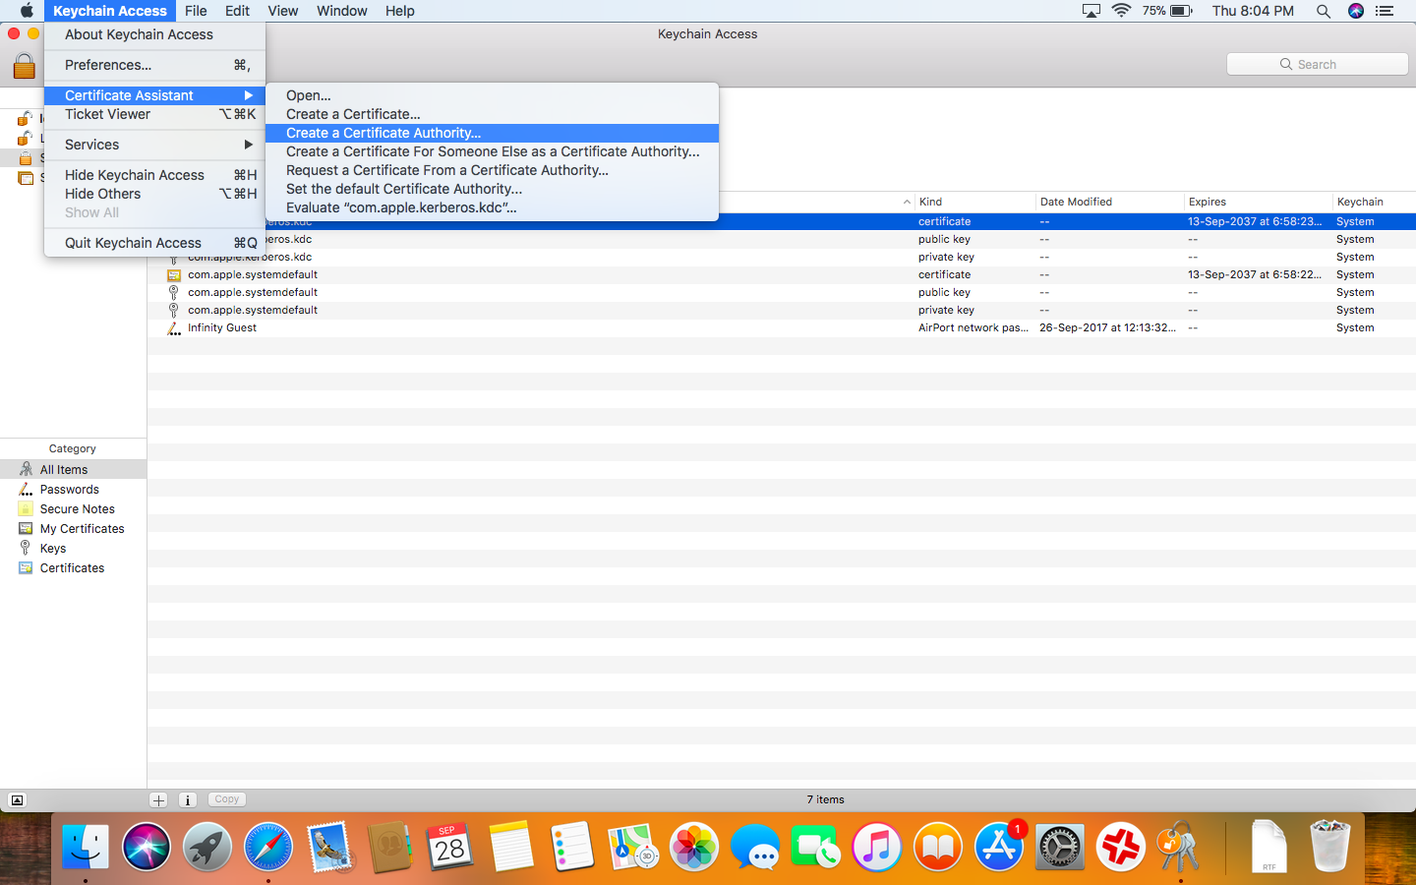Choose Set the default Certificate Authority…

click(x=492, y=189)
